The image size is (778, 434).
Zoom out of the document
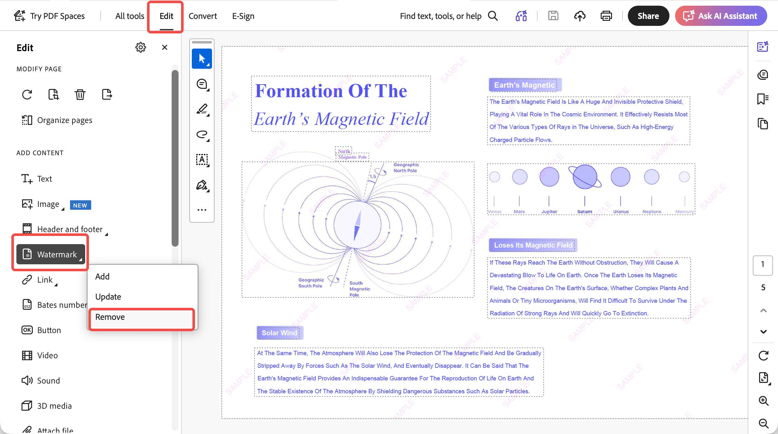pyautogui.click(x=763, y=424)
